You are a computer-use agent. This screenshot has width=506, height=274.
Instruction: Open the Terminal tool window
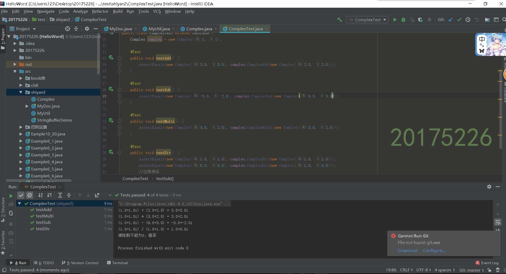pyautogui.click(x=117, y=263)
